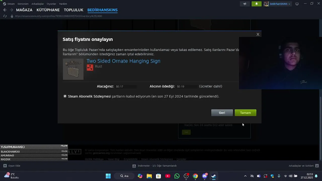Open Çerezler footer link
Image resolution: width=322 pixels, height=181 pixels.
[x=181, y=159]
